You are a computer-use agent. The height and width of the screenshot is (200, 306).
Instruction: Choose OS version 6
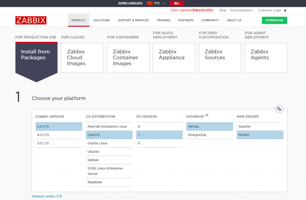tap(159, 143)
